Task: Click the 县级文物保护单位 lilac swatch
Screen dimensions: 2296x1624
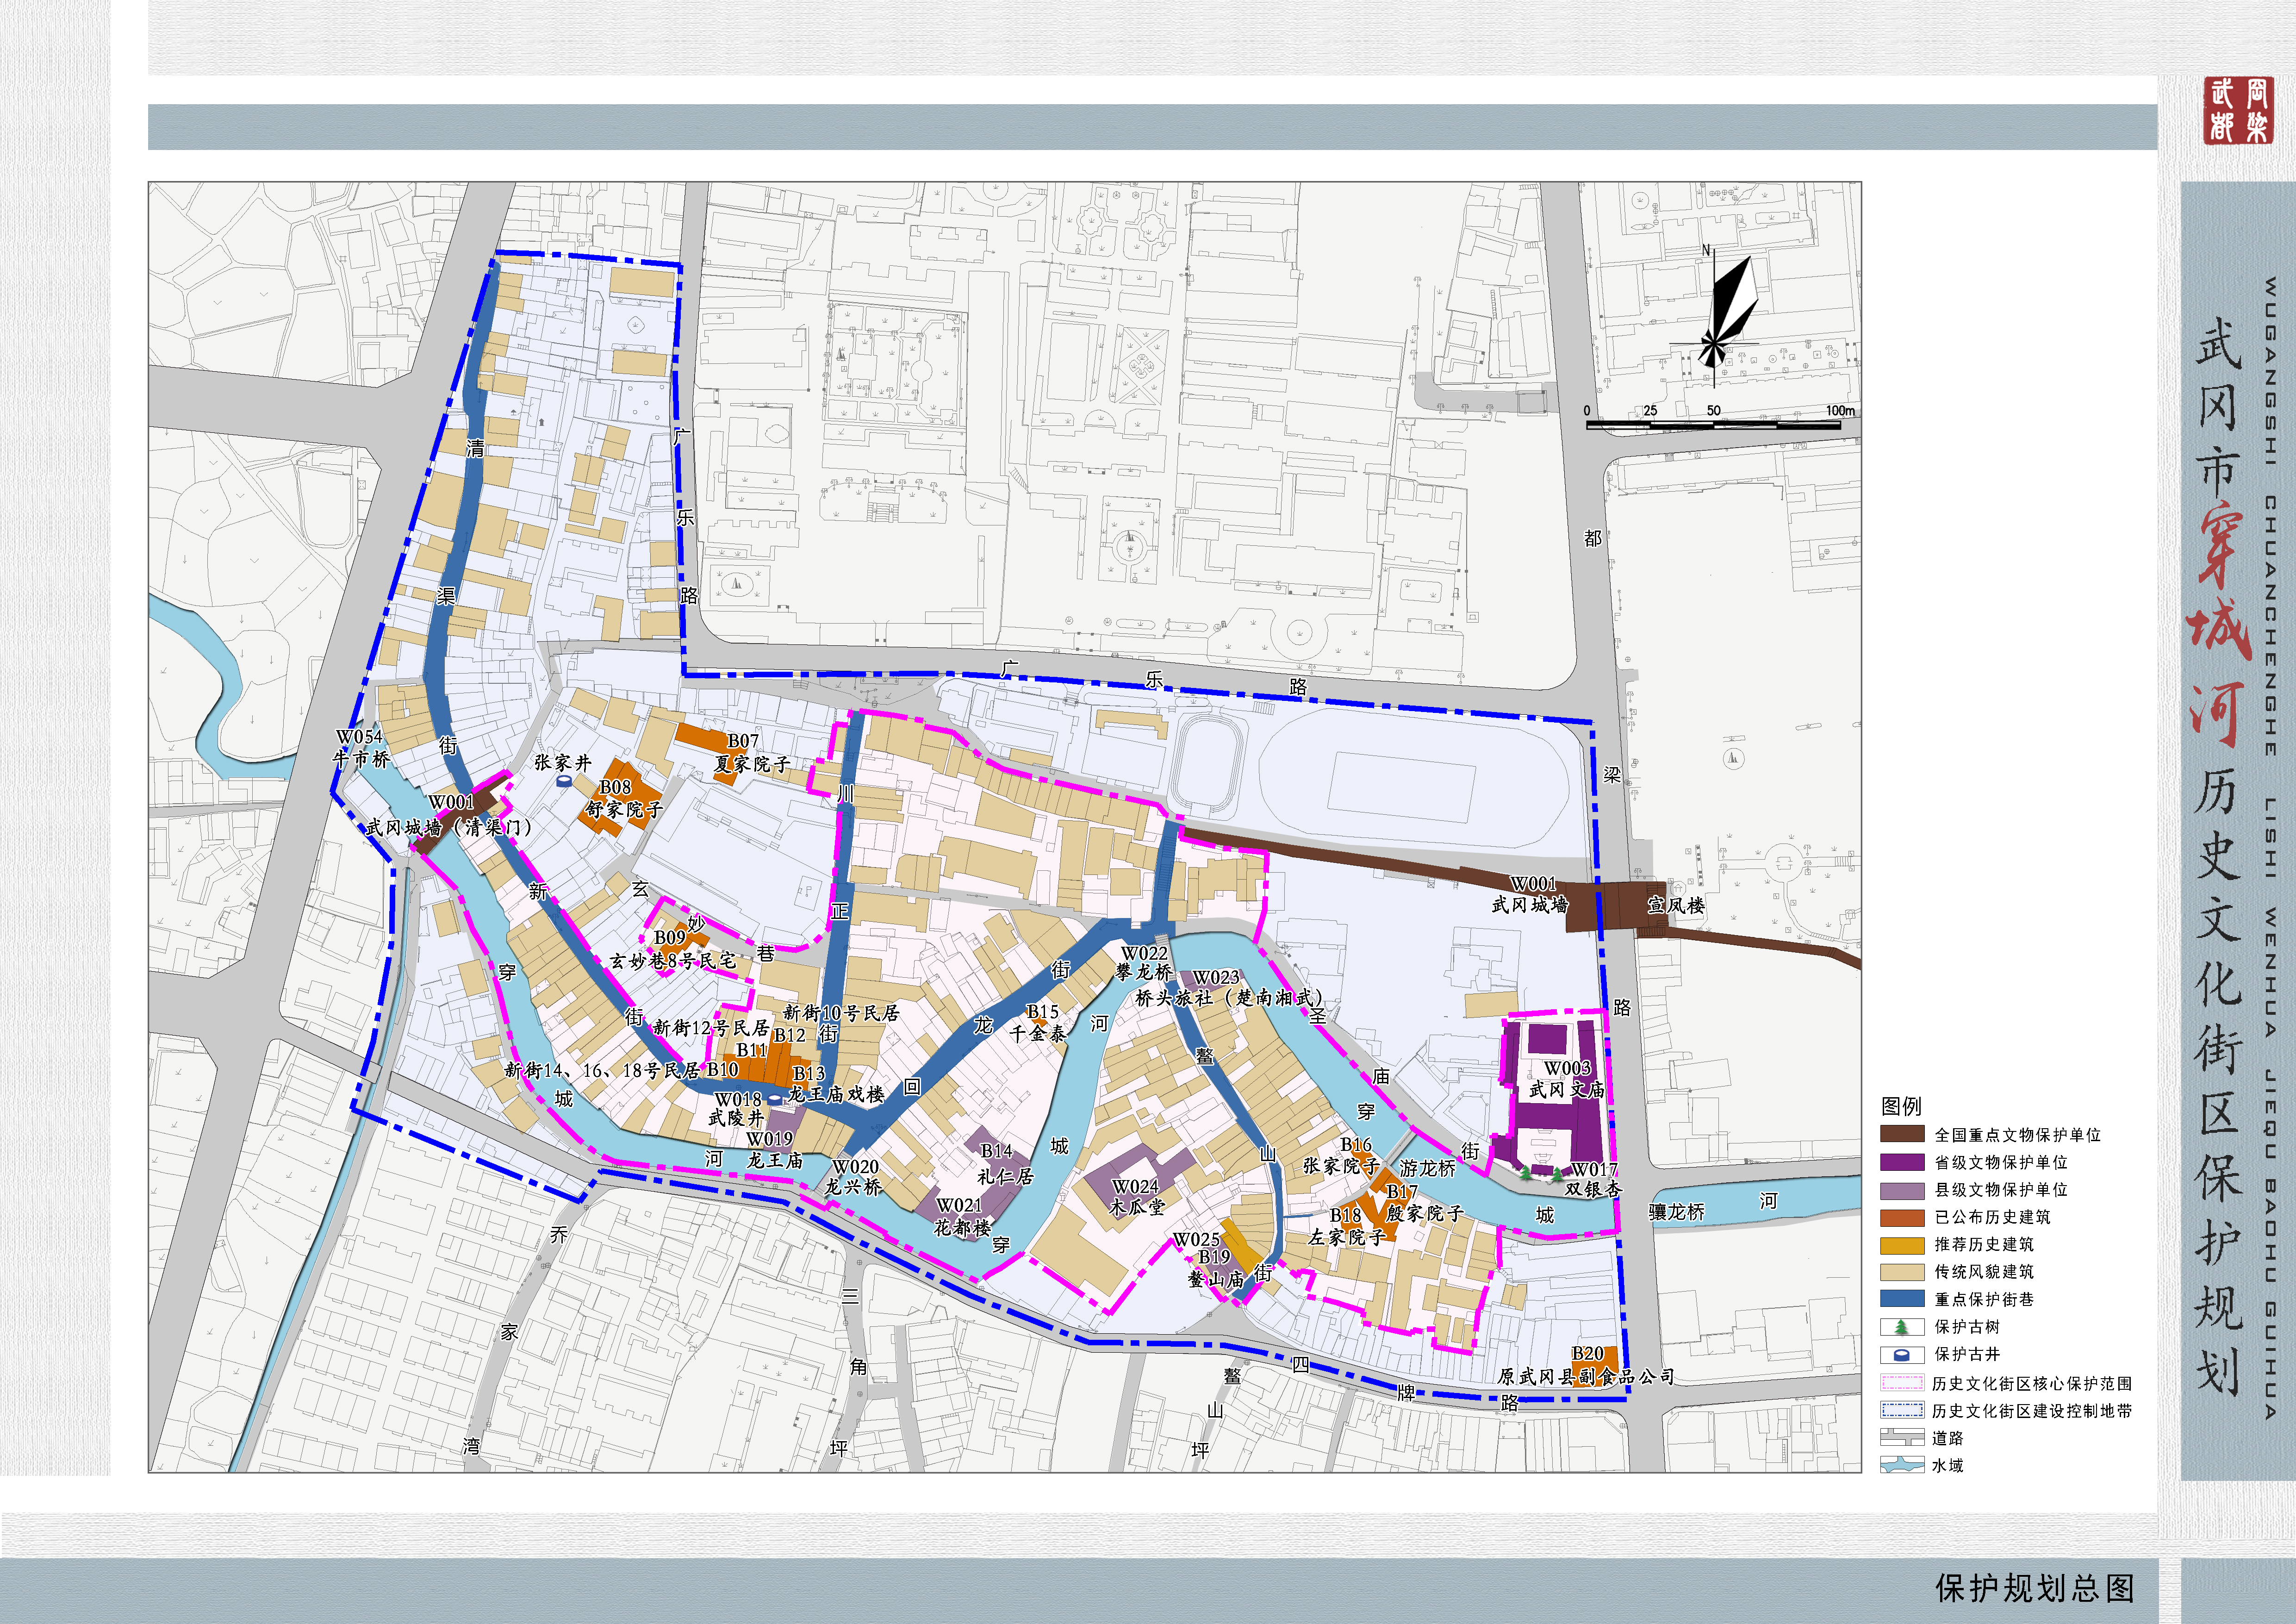Action: pos(1902,1190)
